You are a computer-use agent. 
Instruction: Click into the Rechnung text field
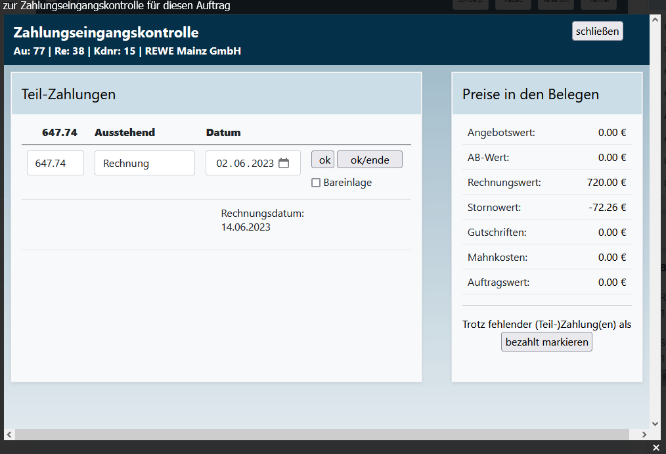coord(144,164)
